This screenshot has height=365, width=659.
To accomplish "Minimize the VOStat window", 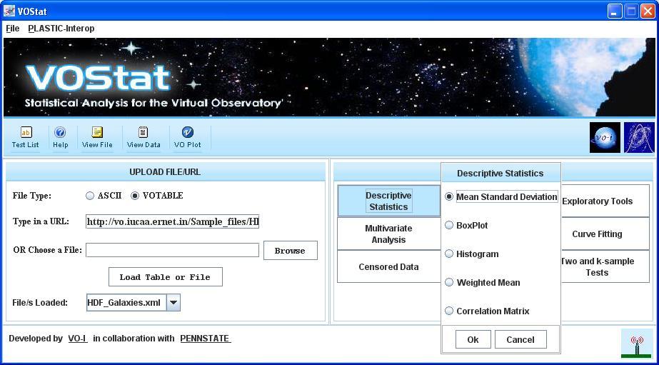I will [x=615, y=11].
